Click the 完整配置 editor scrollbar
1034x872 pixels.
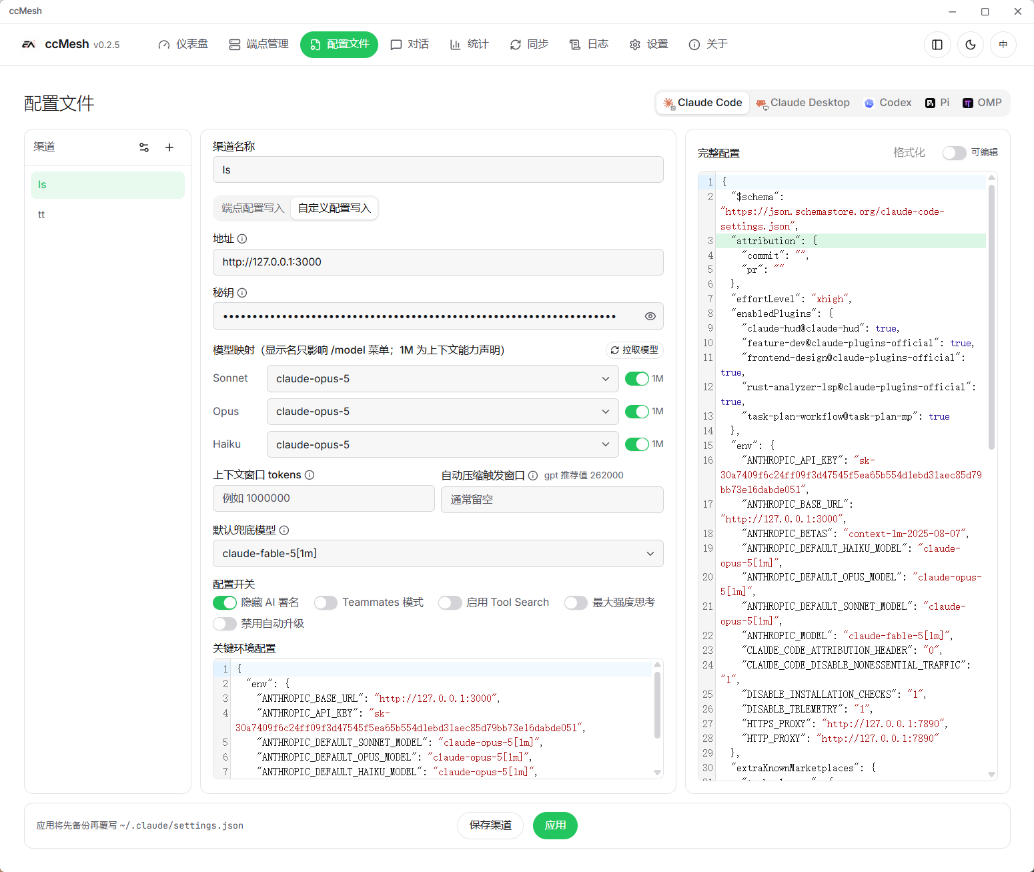pyautogui.click(x=991, y=317)
